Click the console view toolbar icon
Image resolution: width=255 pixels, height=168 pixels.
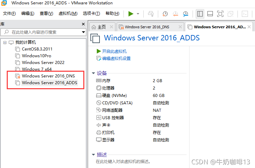(245, 14)
